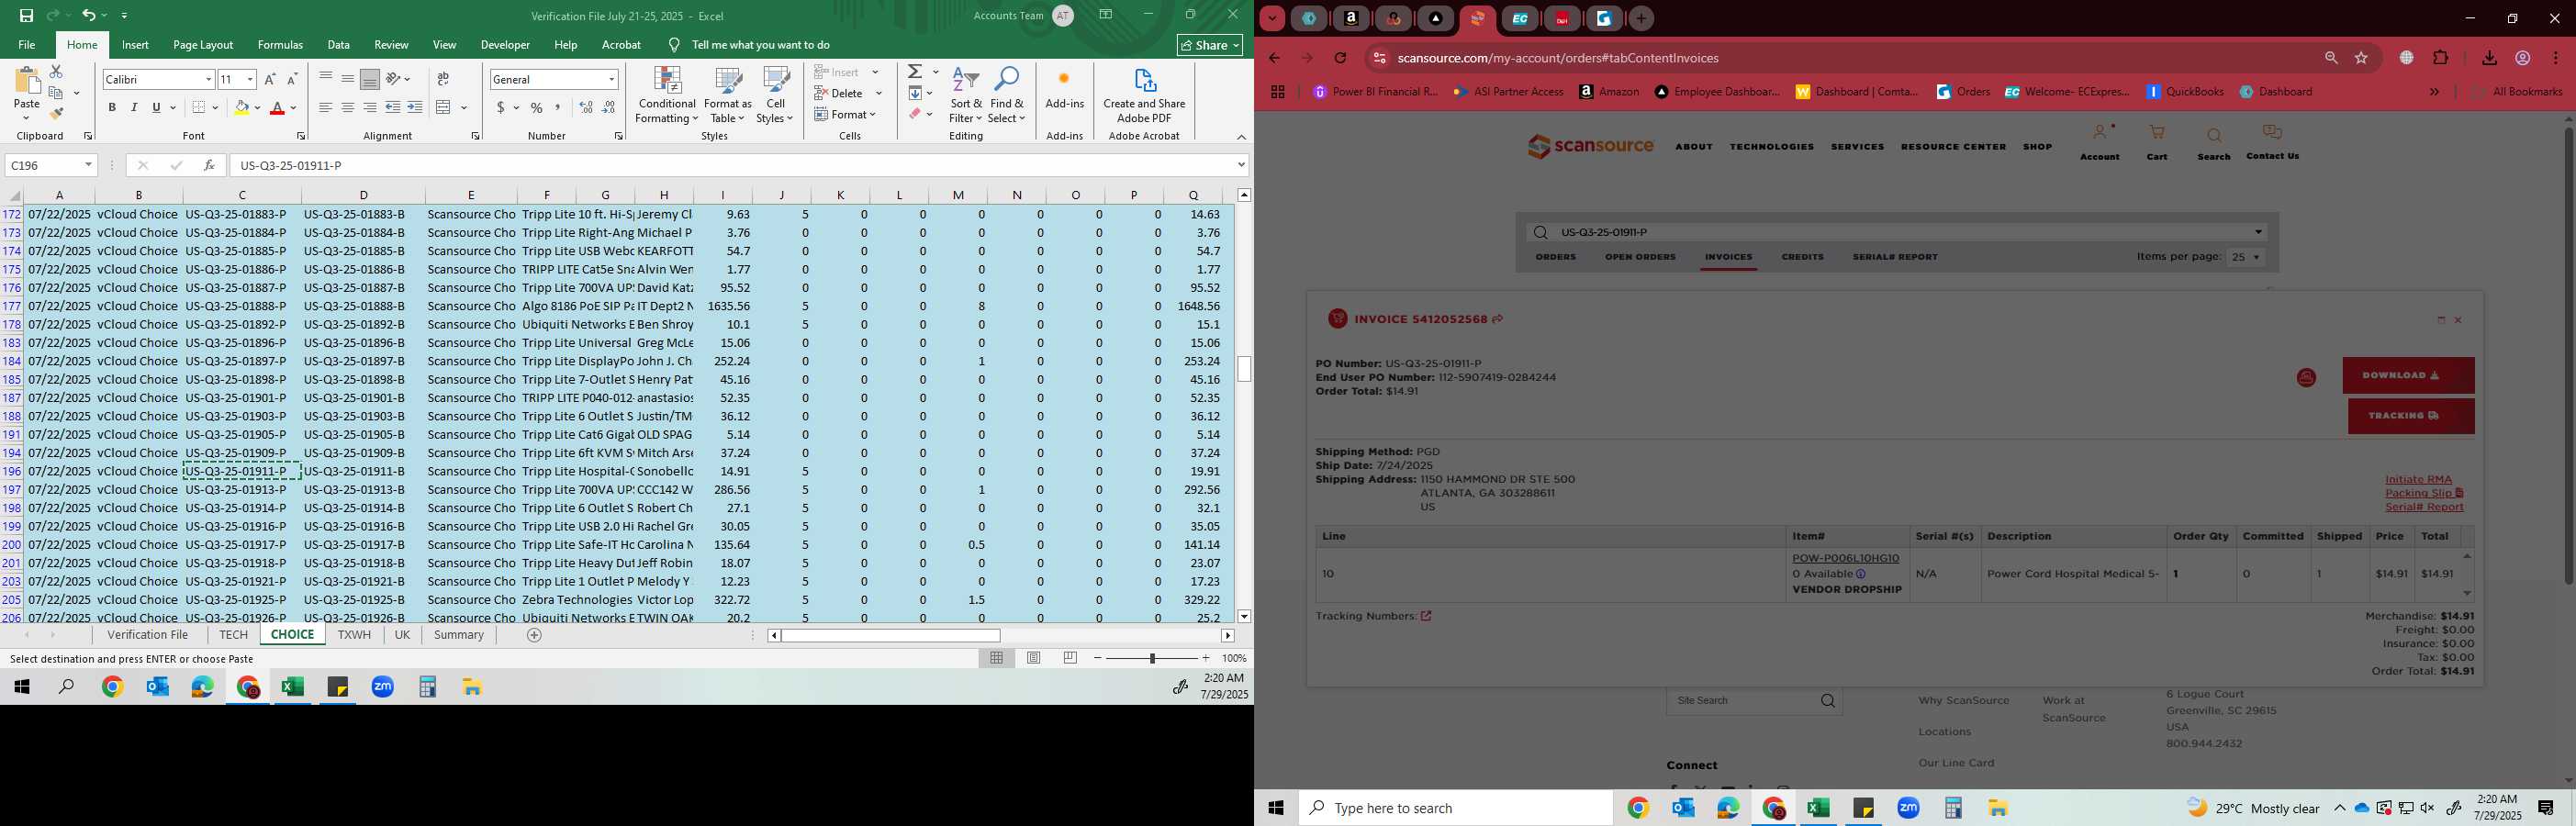Click the Initiate RMA link

click(x=2418, y=479)
